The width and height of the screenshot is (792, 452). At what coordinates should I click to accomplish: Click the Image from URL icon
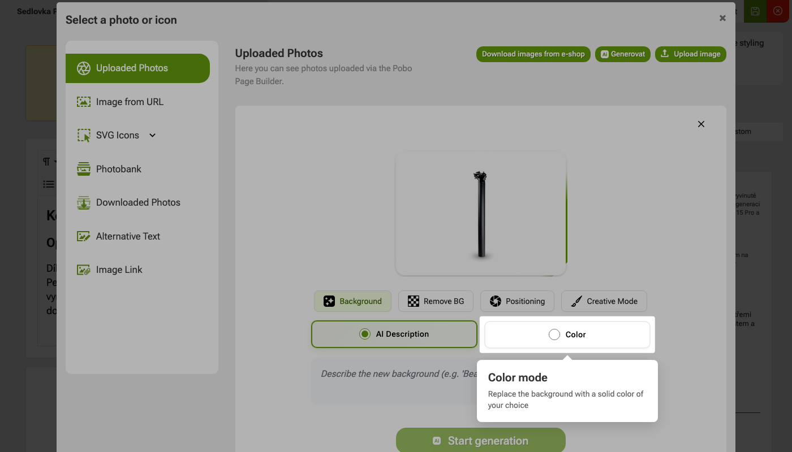(x=84, y=102)
